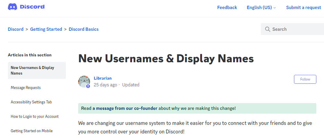Image resolution: width=324 pixels, height=138 pixels.
Task: Open Librarian's cat avatar
Action: coord(84,81)
